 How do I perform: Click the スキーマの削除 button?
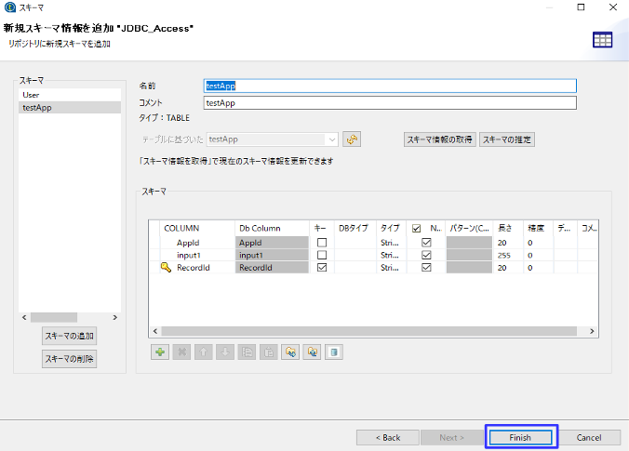coord(69,359)
